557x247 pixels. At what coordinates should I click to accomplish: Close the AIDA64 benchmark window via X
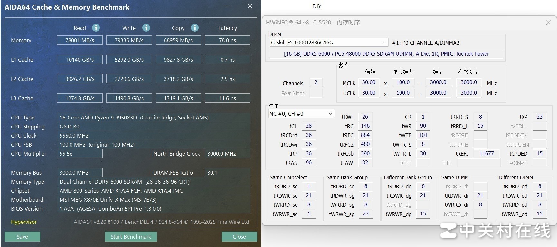pos(250,6)
